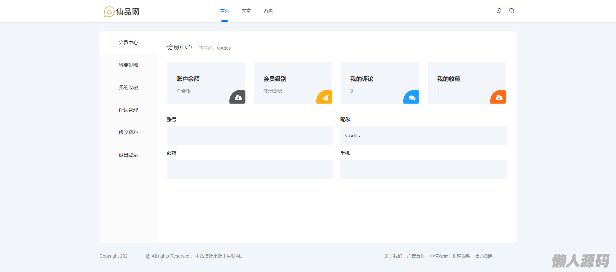Open search with magnifier icon
Screen dimensions: 616x272
tap(512, 11)
